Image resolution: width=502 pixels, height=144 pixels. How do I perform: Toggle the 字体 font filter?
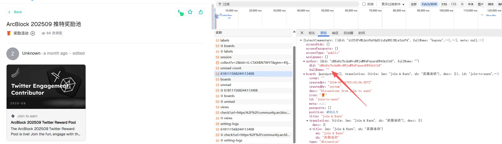tap(471, 4)
